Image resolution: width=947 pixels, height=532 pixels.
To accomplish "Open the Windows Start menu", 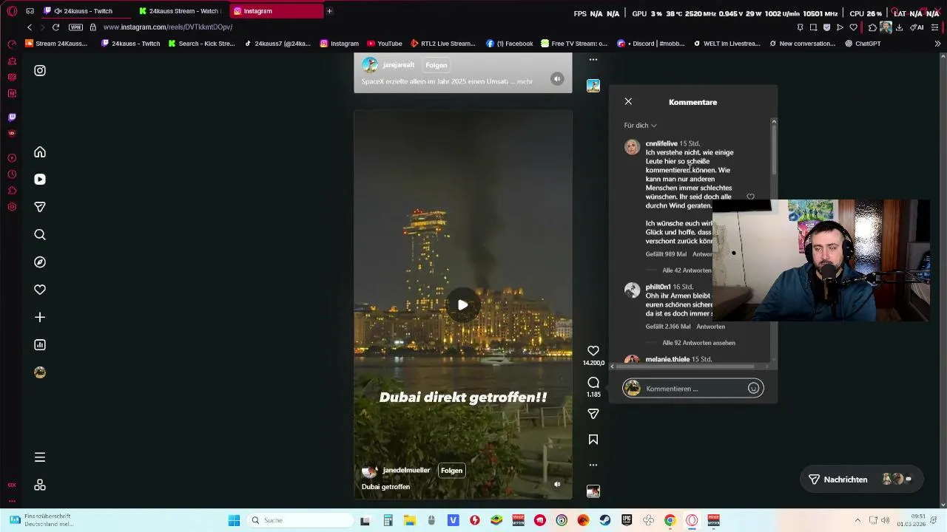I will pyautogui.click(x=234, y=520).
